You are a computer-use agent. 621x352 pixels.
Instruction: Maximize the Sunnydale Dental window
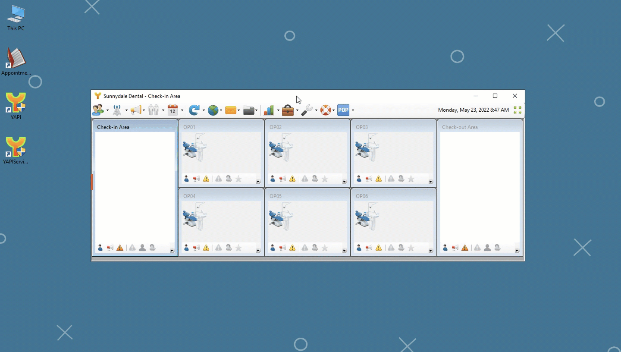495,96
